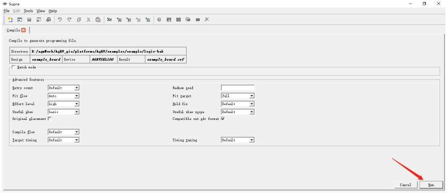This screenshot has height=193, width=447.
Task: Open the File menu
Action: [6, 11]
